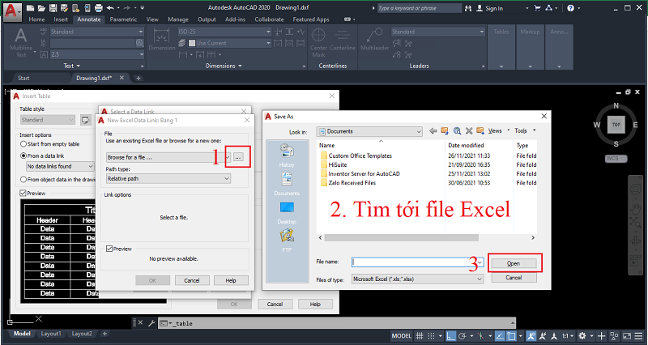This screenshot has width=648, height=345.
Task: Switch to the Layout1 tab
Action: coord(51,334)
